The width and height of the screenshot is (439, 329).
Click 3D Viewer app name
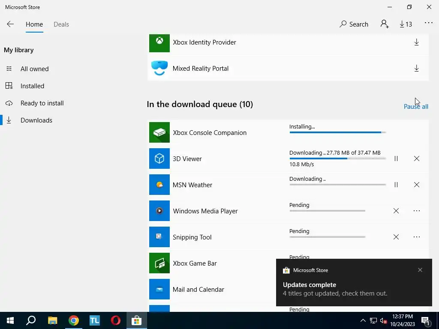tap(187, 159)
